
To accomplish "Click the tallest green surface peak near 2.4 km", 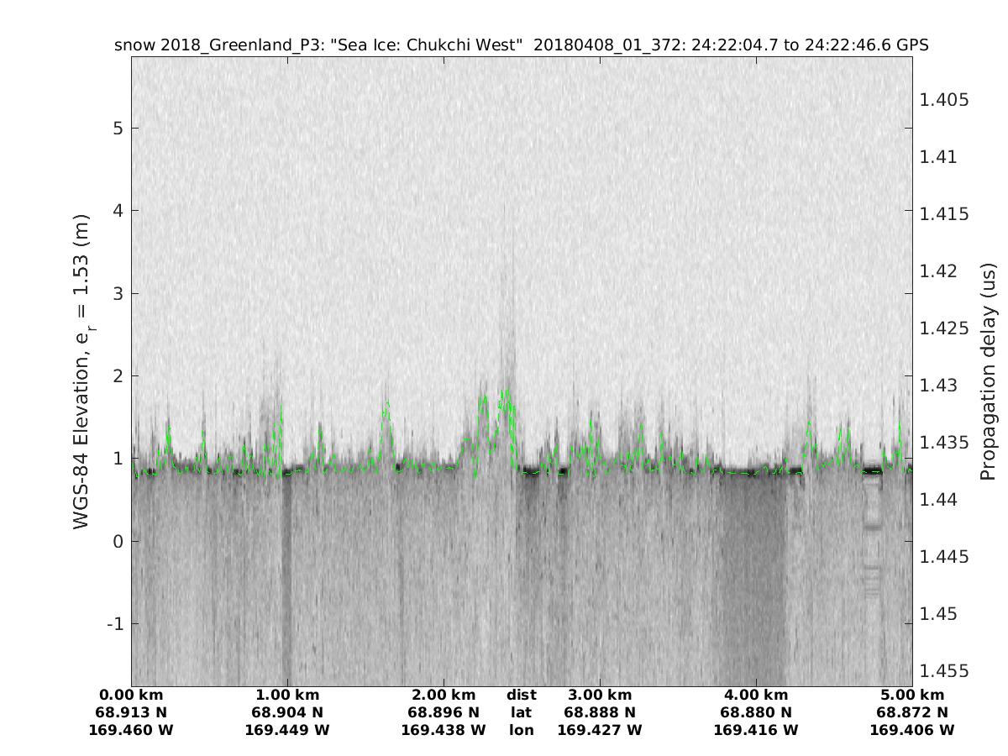I will [x=505, y=391].
